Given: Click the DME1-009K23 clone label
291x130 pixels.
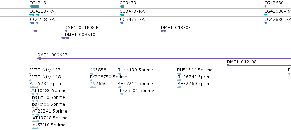Looking at the screenshot, I should tap(52, 55).
